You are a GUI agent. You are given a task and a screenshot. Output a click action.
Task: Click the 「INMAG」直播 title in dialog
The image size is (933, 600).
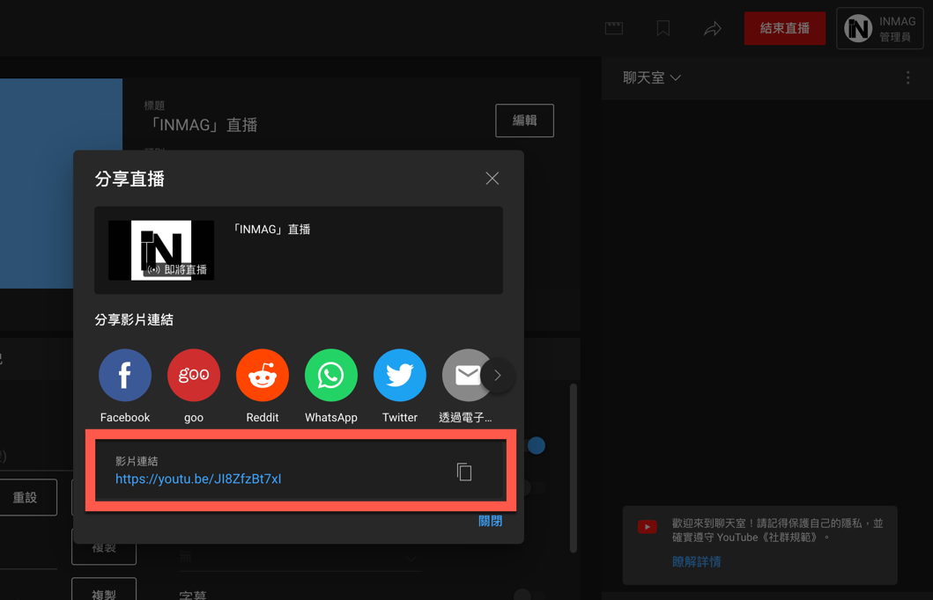[270, 230]
